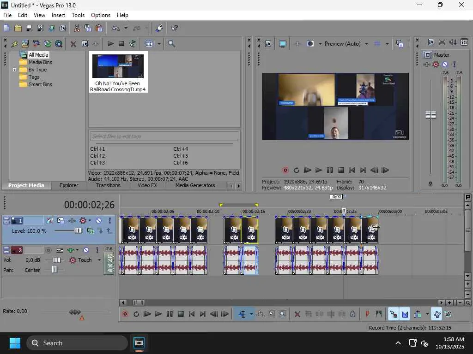Click Record in the preview transport
473x354 pixels.
[285, 171]
